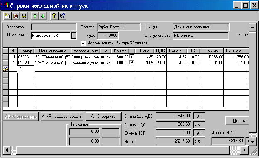Click horizontal scrollbar right arrow
The width and height of the screenshot is (259, 158).
244,150
